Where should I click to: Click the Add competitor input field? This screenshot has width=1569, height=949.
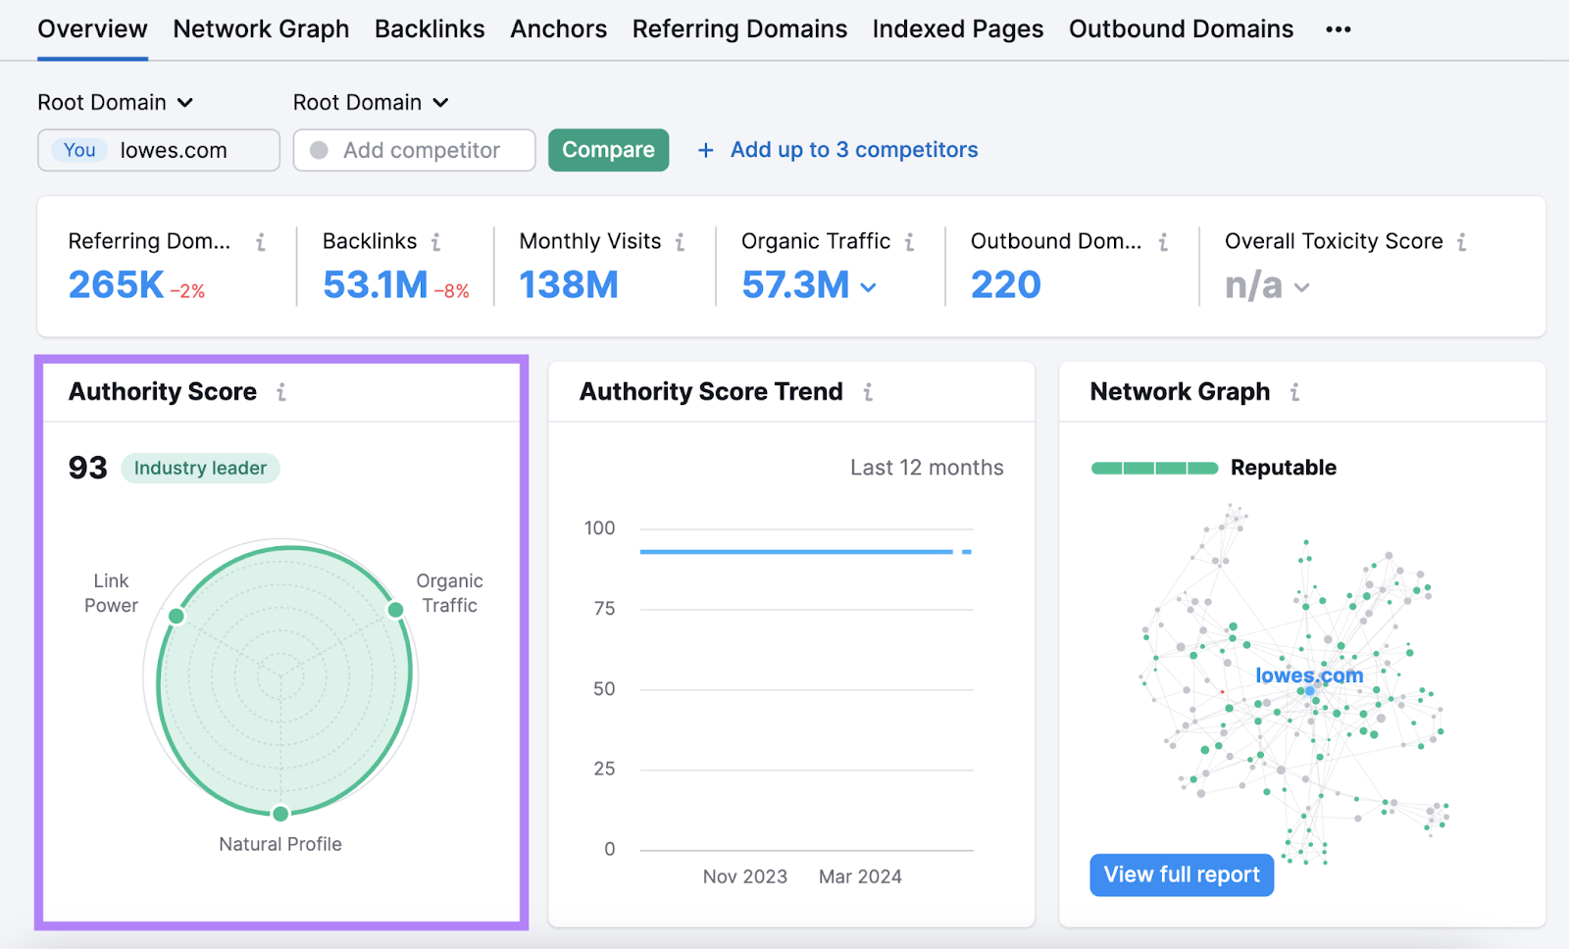click(x=420, y=150)
